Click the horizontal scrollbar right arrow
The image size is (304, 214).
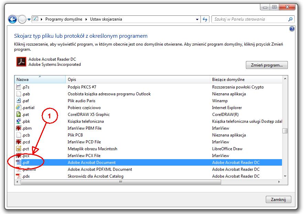(279, 182)
